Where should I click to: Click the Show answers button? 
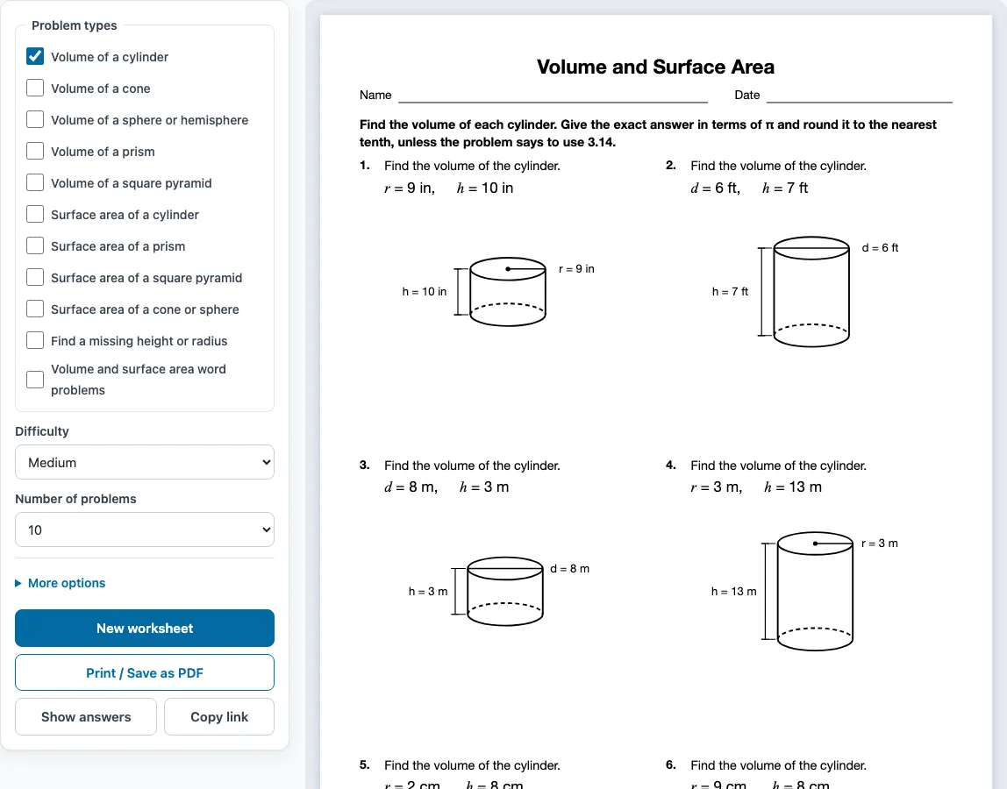pyautogui.click(x=86, y=717)
